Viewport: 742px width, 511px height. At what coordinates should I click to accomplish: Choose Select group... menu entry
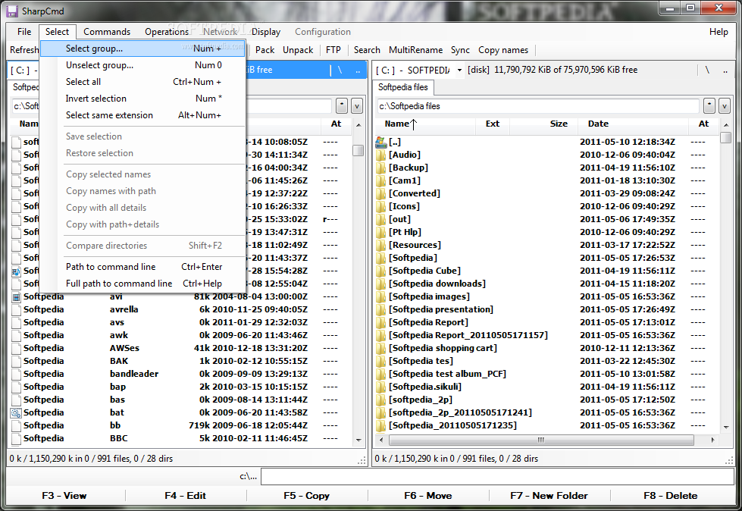[x=142, y=49]
